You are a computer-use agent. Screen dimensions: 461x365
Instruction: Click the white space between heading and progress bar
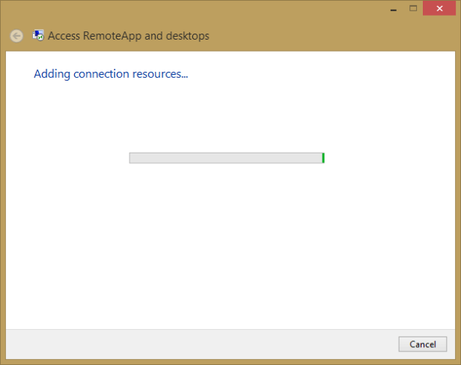(226, 116)
